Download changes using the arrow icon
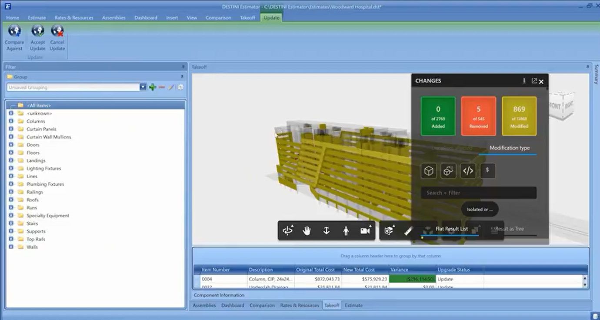 coord(524,80)
